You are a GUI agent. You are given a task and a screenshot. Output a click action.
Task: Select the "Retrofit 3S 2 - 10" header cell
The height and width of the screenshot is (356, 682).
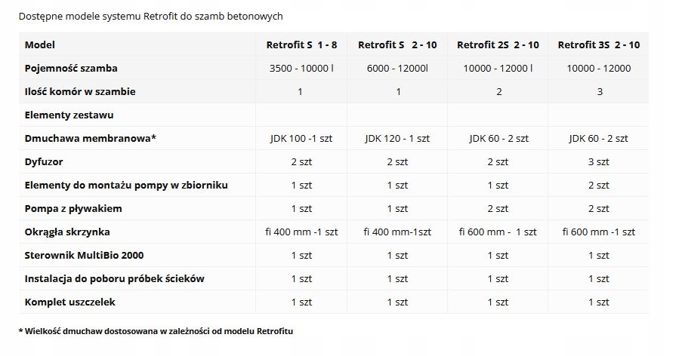tap(598, 45)
